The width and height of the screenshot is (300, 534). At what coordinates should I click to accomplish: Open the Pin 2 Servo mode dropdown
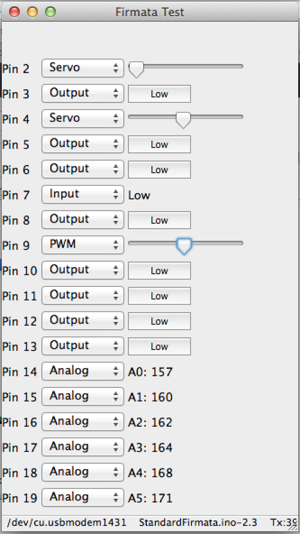coord(83,68)
